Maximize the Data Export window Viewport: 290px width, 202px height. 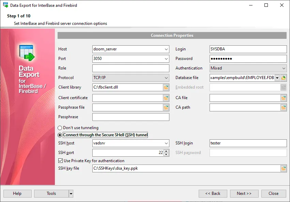click(266, 5)
